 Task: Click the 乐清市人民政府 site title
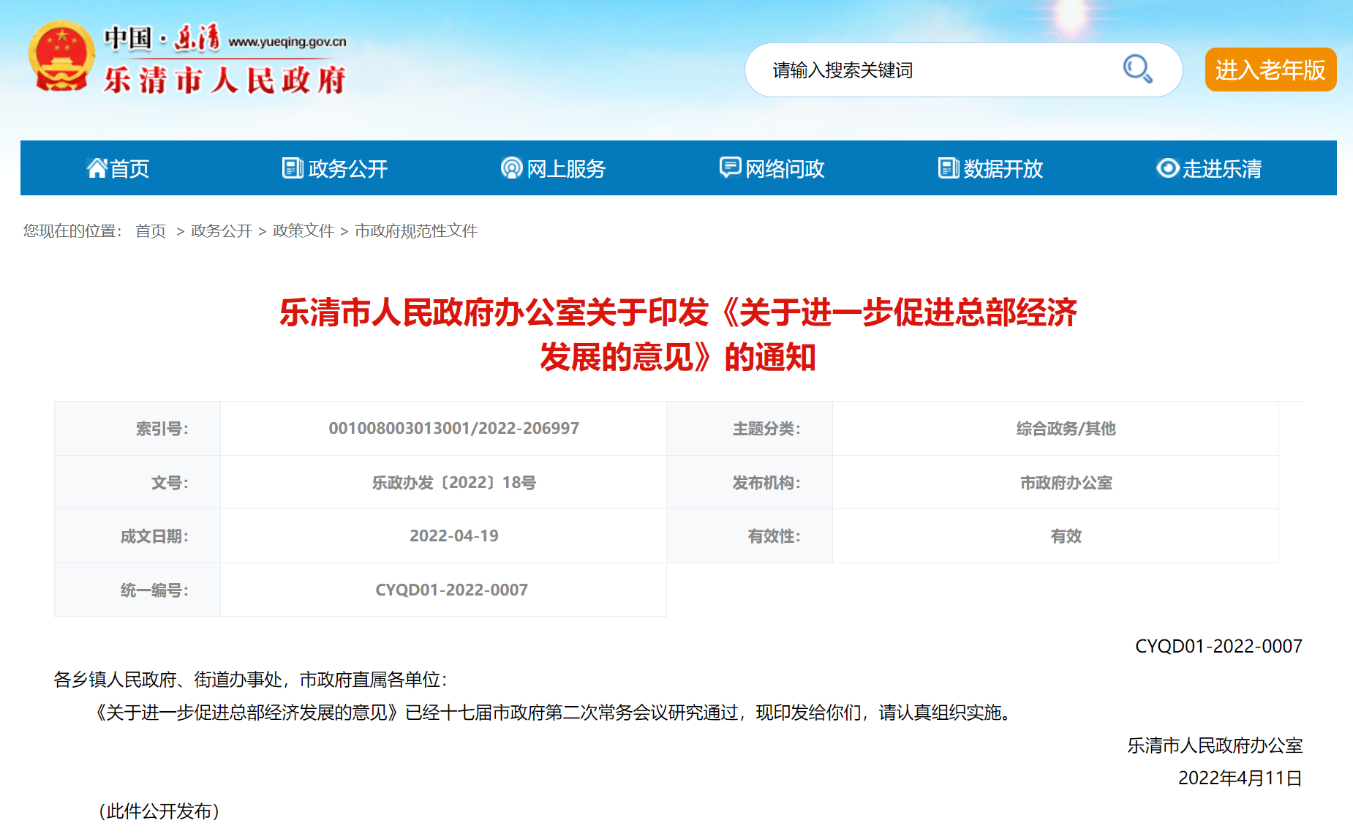[224, 80]
